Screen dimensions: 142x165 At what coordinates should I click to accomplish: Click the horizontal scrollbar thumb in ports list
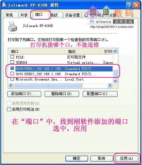click(x=48, y=85)
